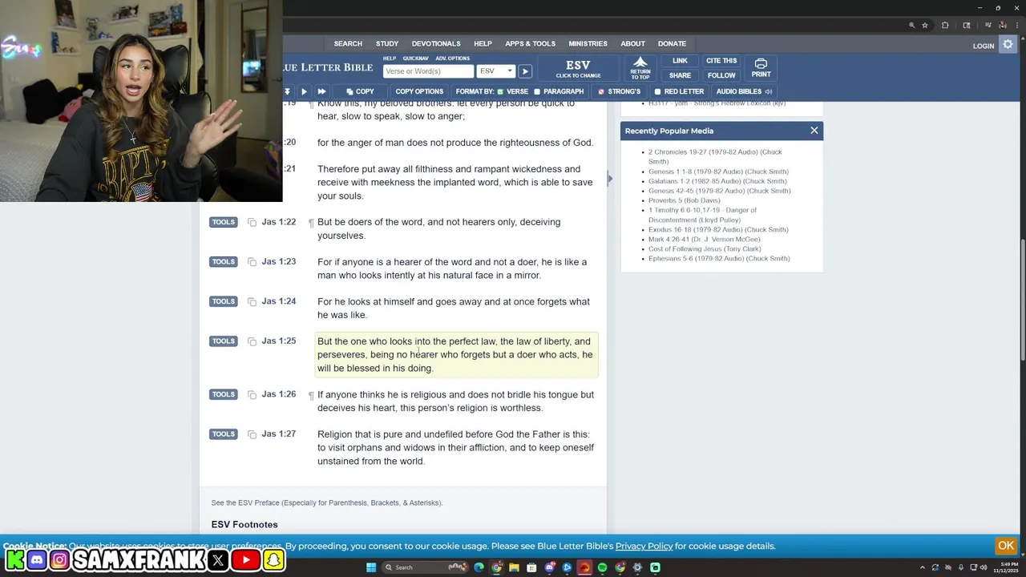The image size is (1026, 577).
Task: Open TOOLS for Jas 1:23
Action: coord(224,262)
